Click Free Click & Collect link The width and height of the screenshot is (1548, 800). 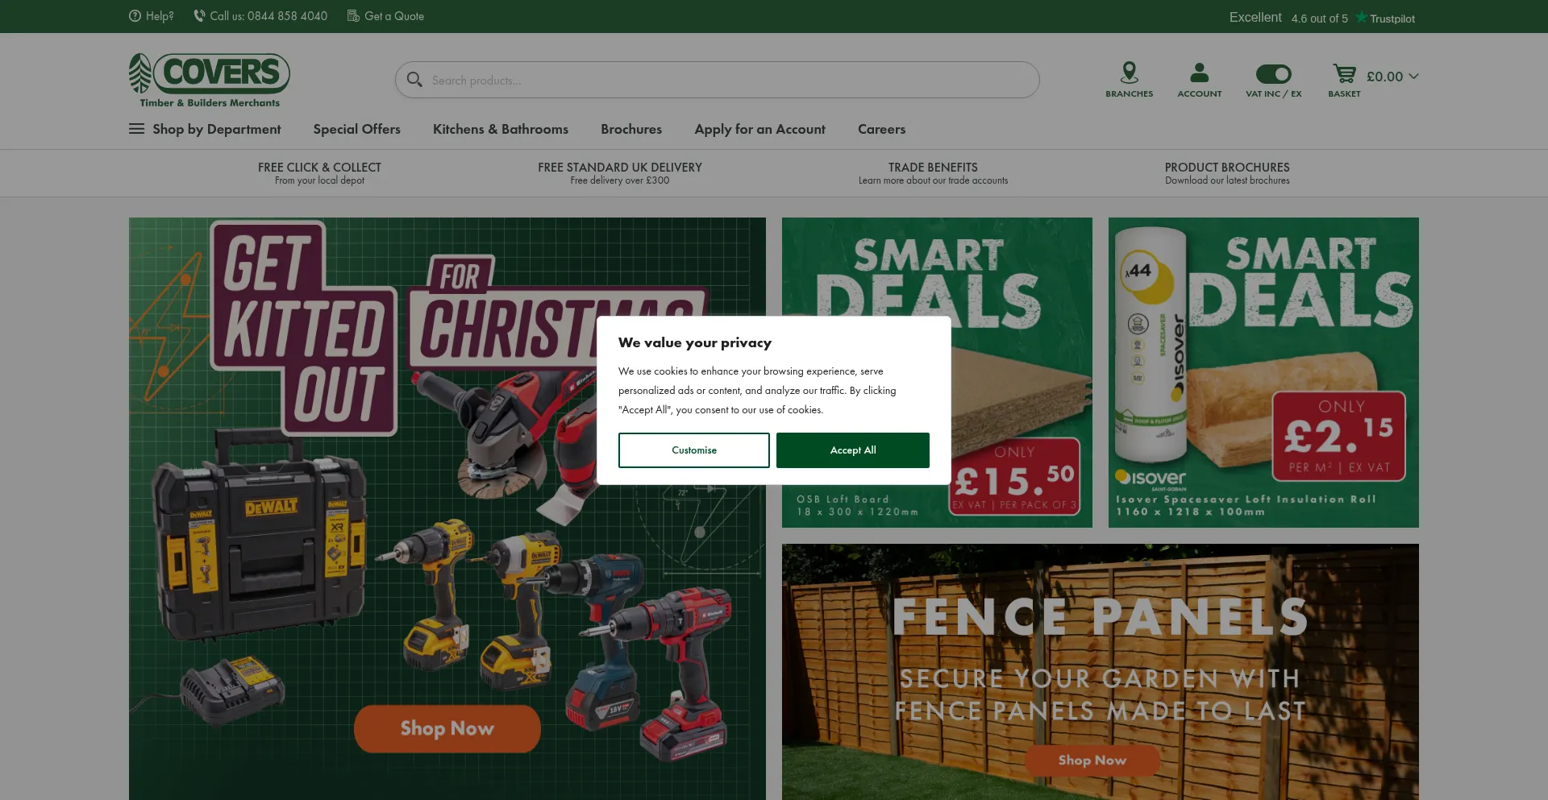(x=319, y=173)
